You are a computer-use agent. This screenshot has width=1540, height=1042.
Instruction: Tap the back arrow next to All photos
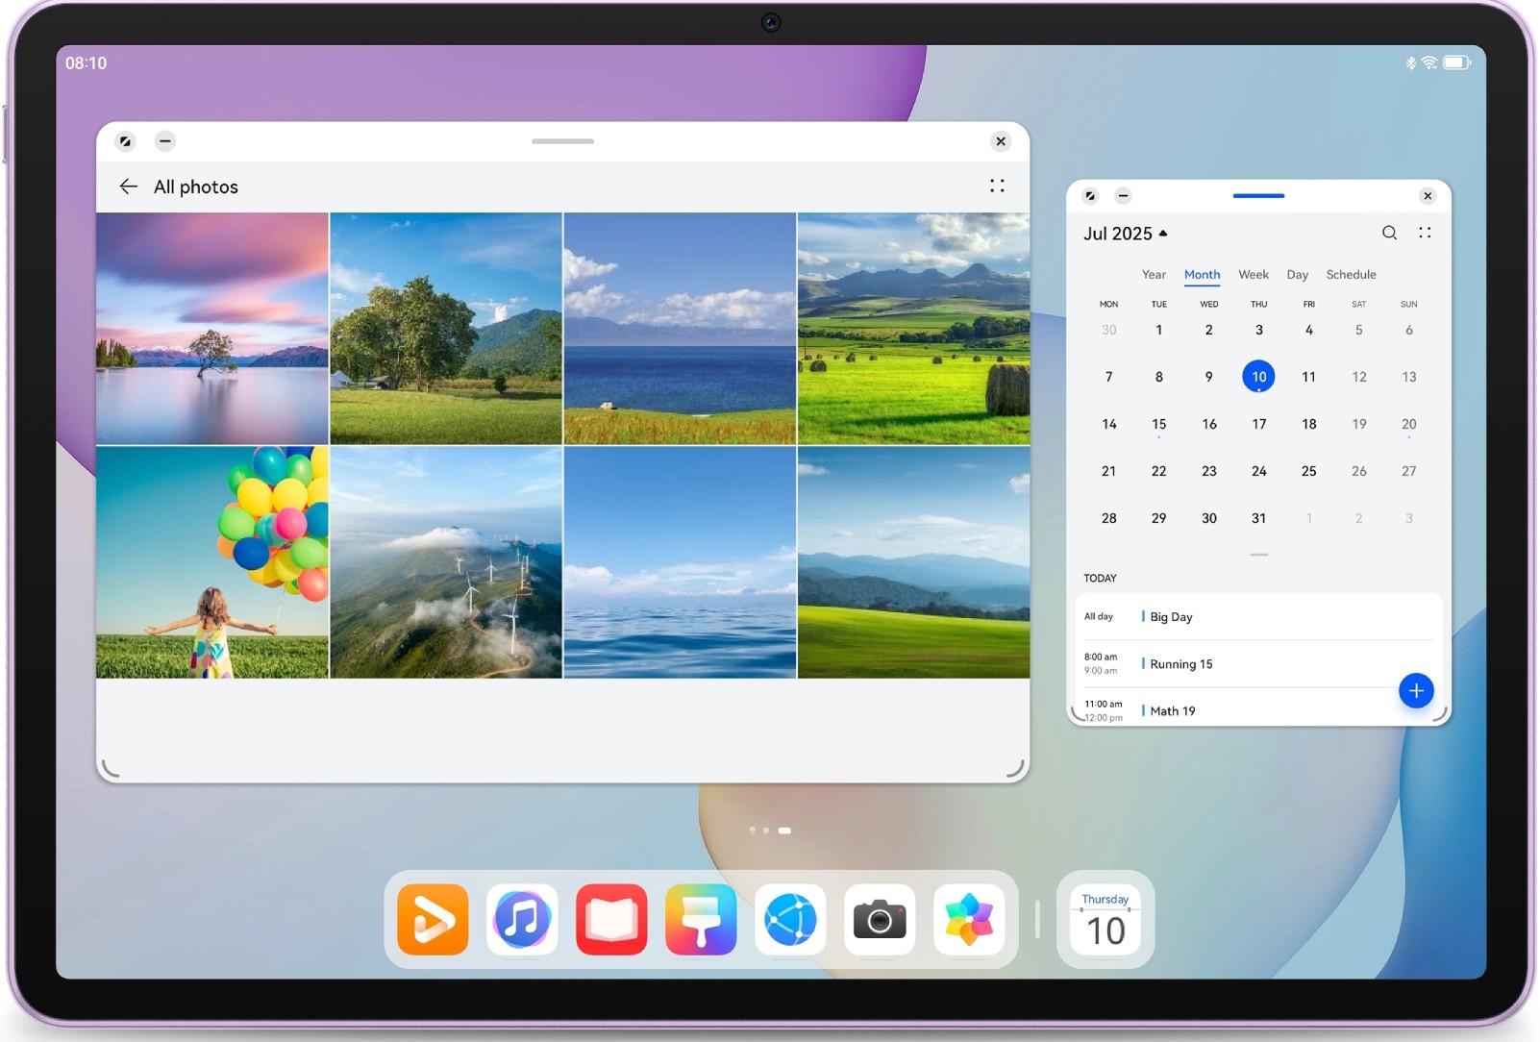pos(129,186)
